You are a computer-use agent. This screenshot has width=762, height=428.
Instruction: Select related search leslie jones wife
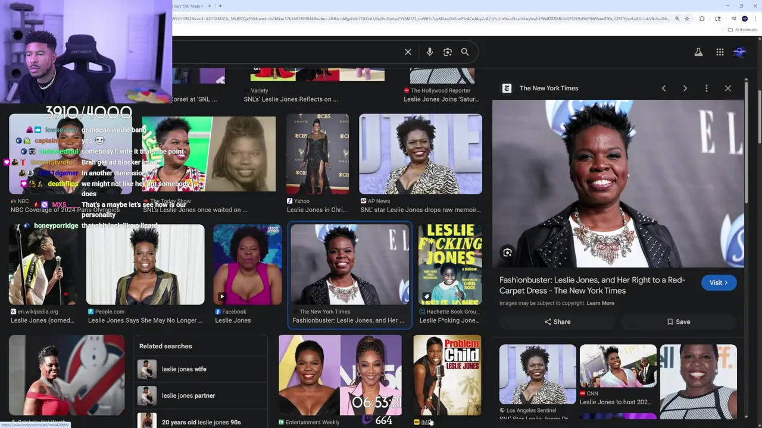[x=201, y=369]
